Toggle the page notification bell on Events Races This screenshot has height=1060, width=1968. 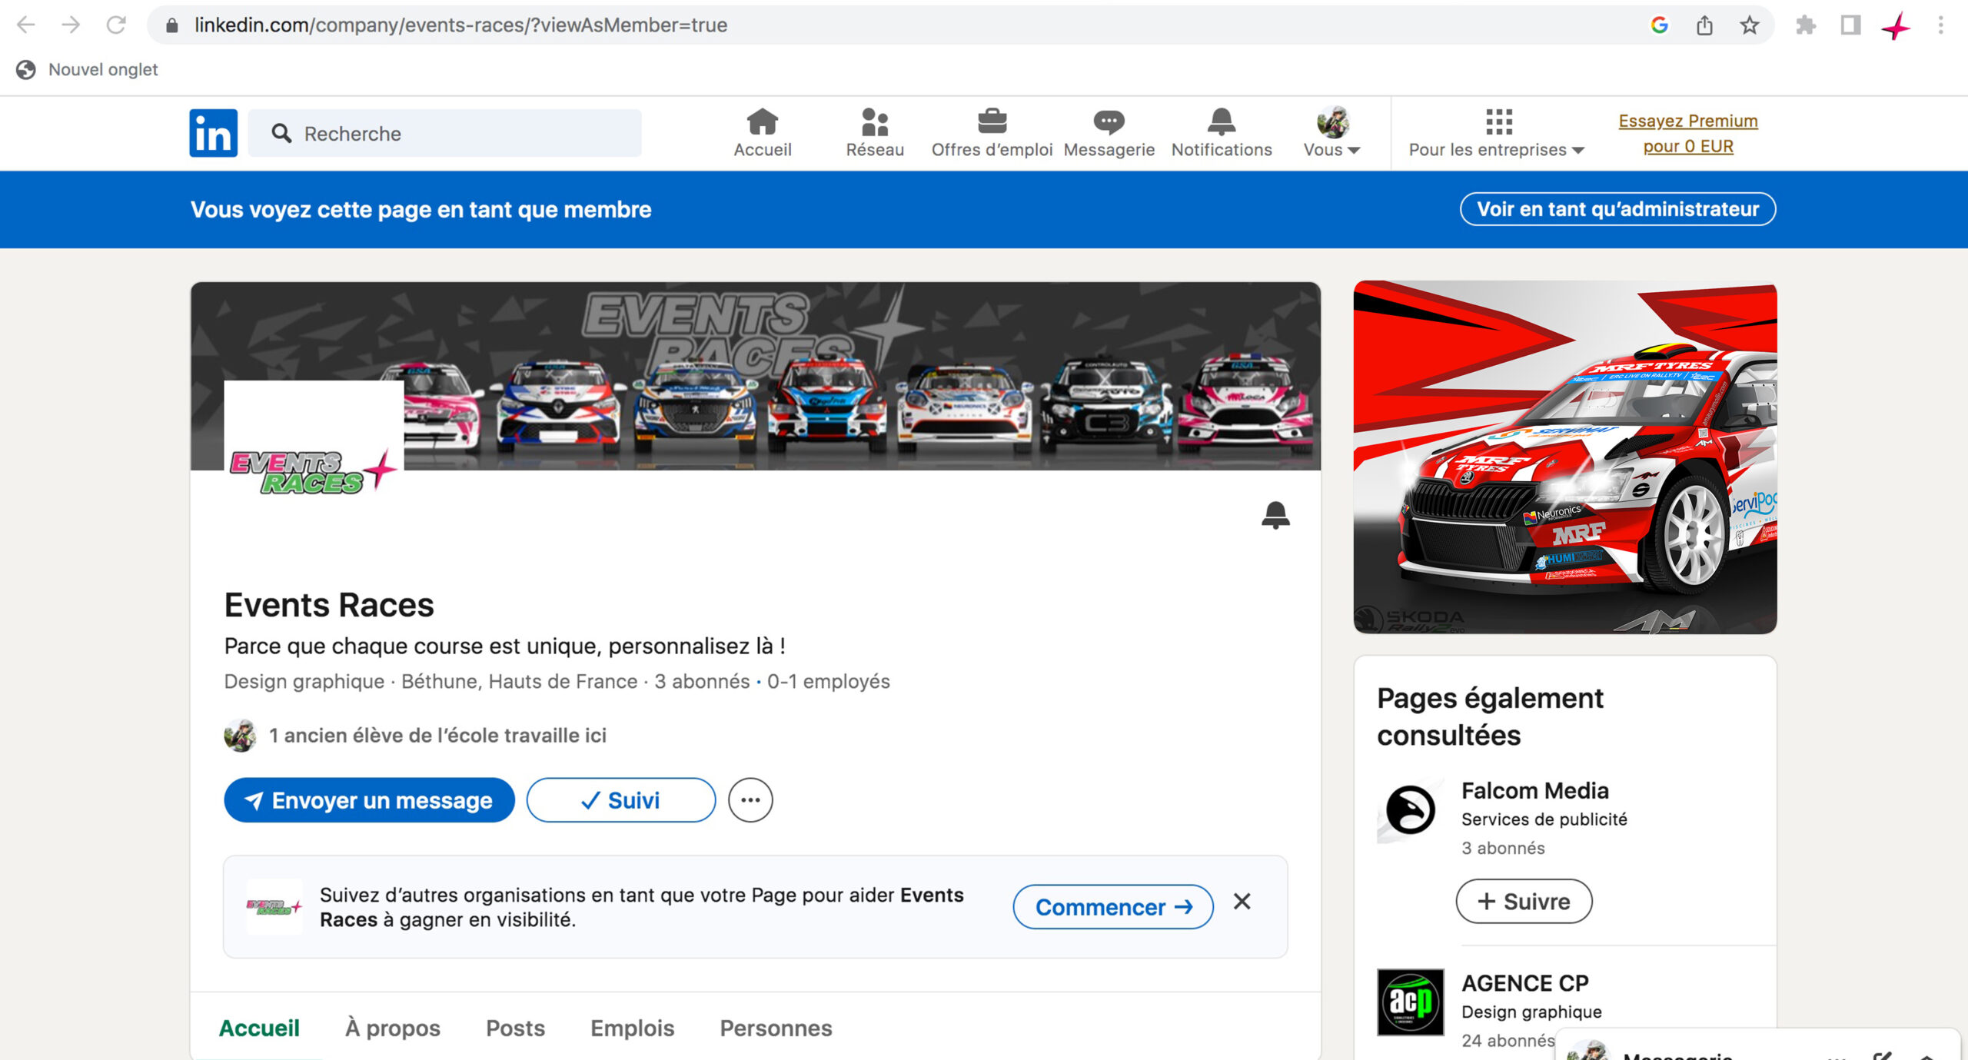[x=1275, y=515]
